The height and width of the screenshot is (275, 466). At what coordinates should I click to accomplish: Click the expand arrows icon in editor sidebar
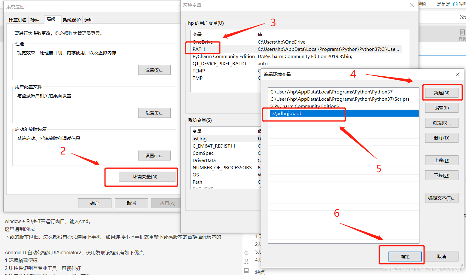pos(246,262)
